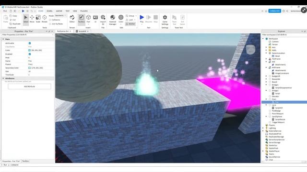This screenshot has height=172, width=307.
Task: Switch to the MODEL ribbon tab
Action: (x=49, y=11)
